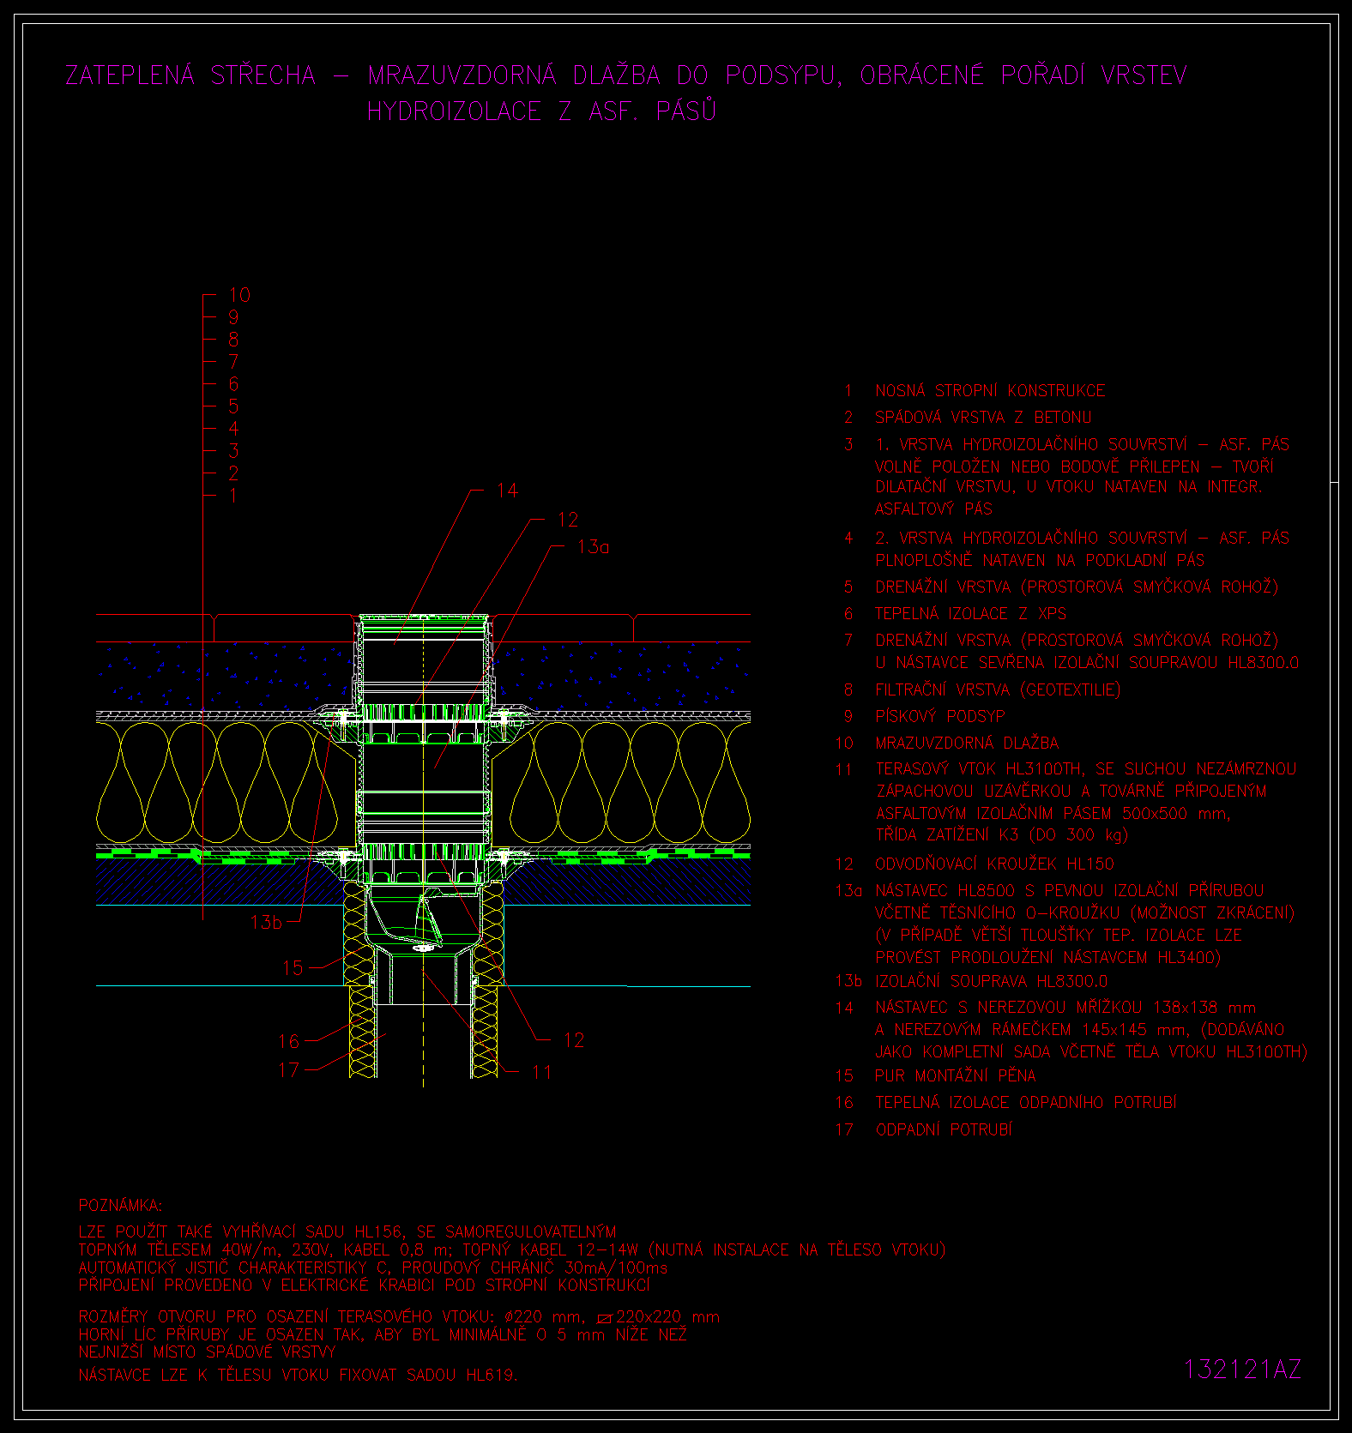Screen dimensions: 1352x1433
Task: Select callout label '17' beside the pipe
Action: click(288, 1070)
